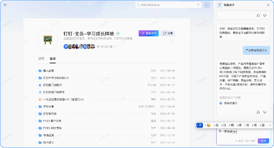
Task: Click the filter icon in search bar
Action: tap(198, 5)
